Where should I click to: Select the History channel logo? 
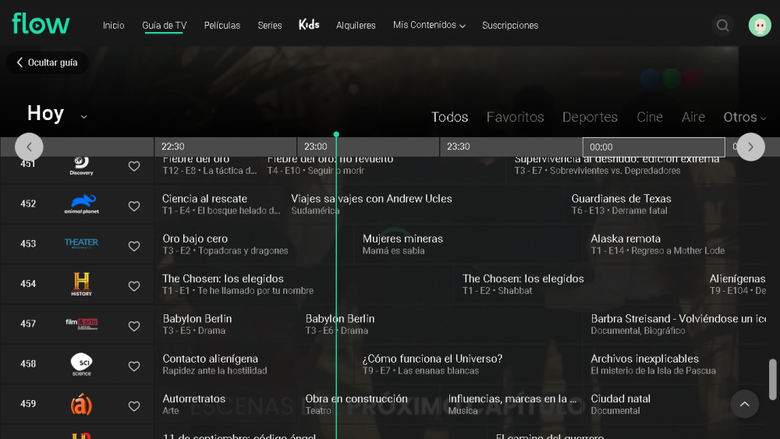tap(81, 284)
